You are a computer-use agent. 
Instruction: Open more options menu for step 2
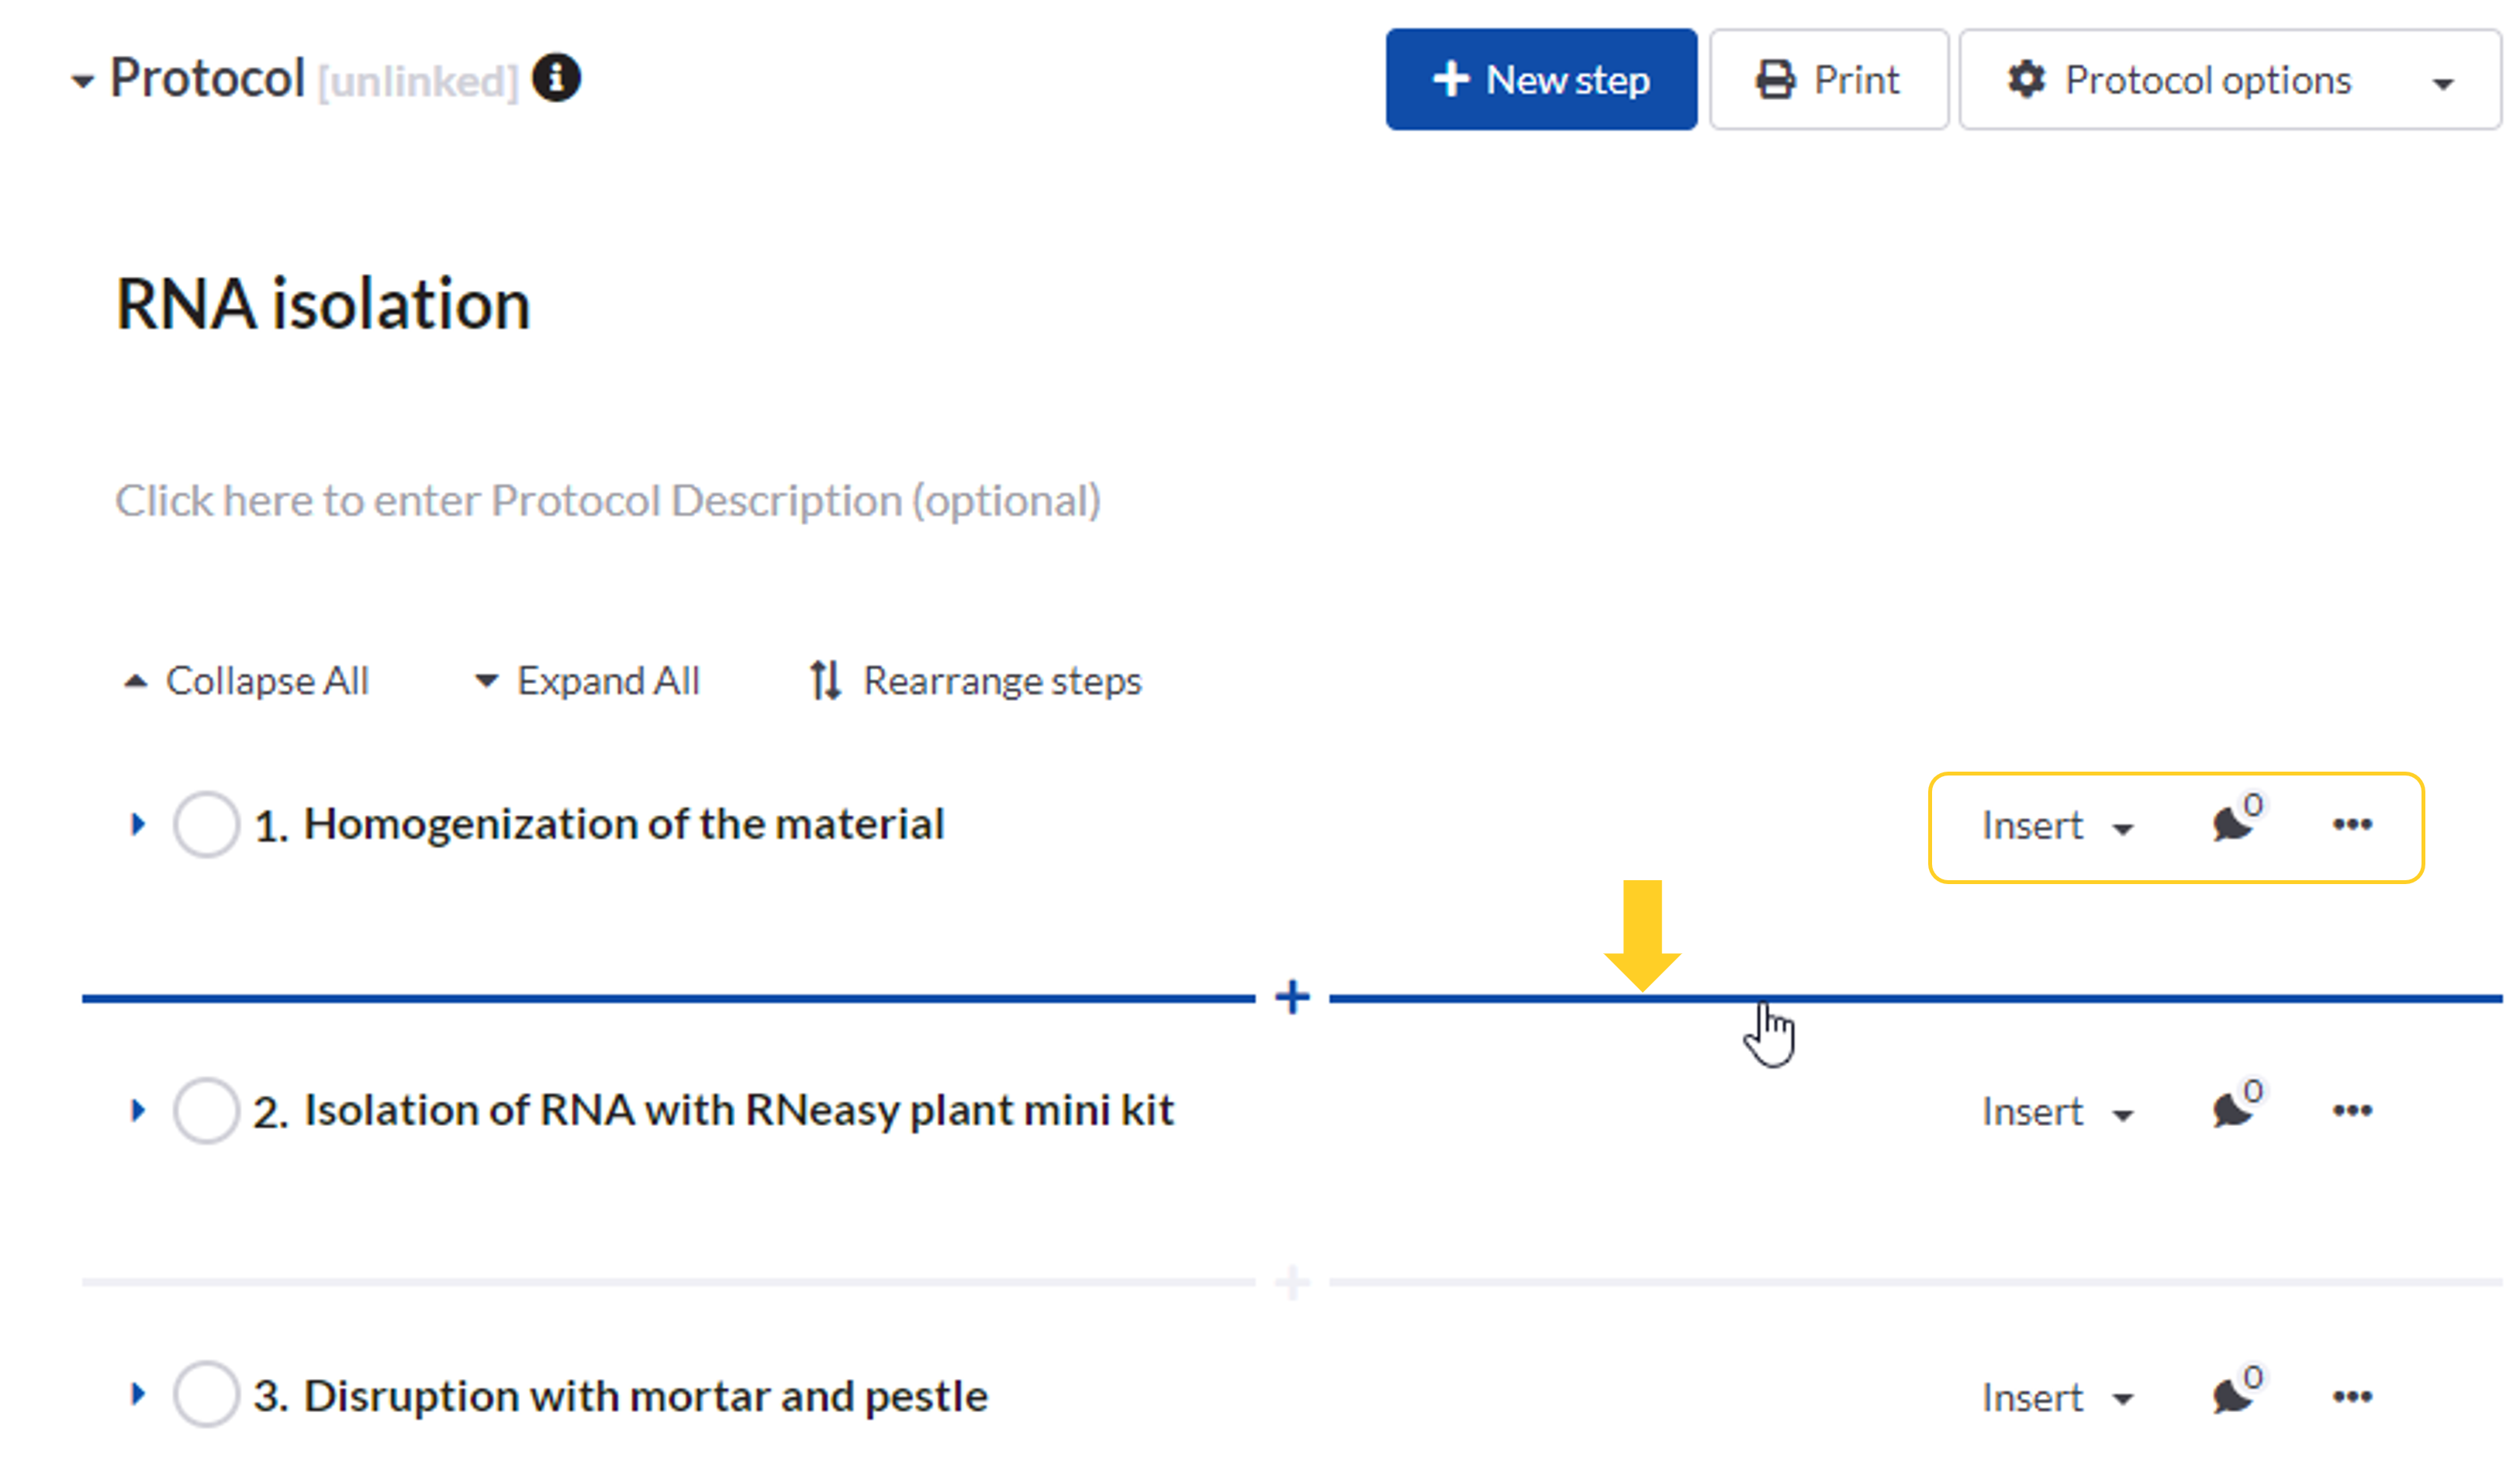tap(2352, 1110)
